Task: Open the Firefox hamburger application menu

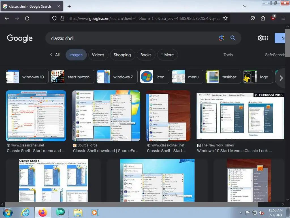Action: 283,18
